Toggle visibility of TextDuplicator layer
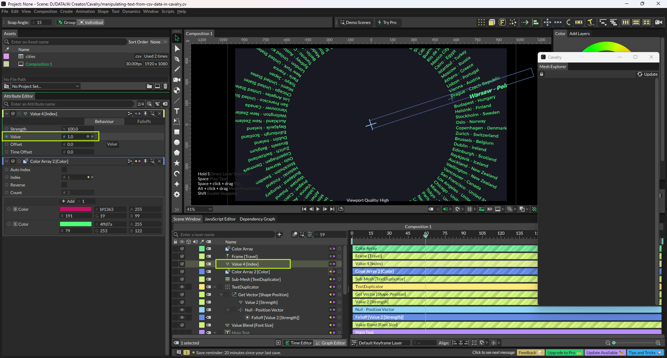The image size is (667, 358). point(182,287)
